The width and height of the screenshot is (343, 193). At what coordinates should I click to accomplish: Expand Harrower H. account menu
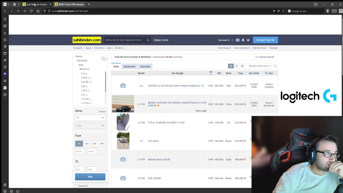[226, 40]
